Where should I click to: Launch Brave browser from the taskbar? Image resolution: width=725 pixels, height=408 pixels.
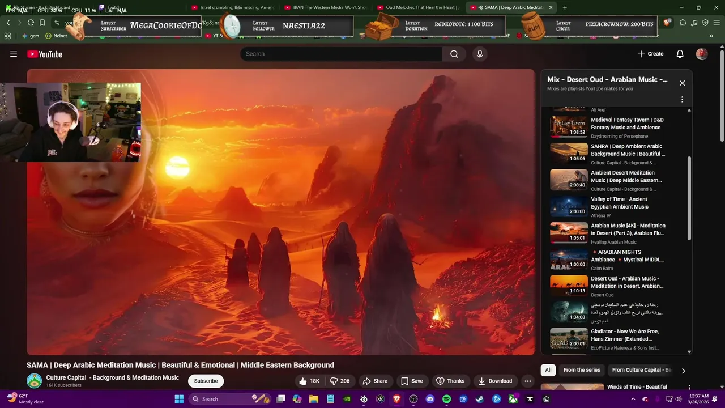[x=396, y=399]
